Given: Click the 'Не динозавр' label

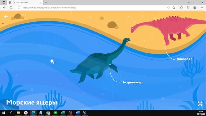Looking at the screenshot, I should [x=132, y=82].
